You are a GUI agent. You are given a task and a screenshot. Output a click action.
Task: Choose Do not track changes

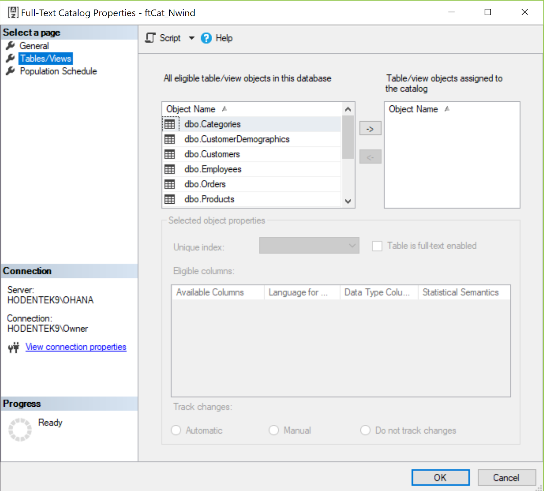(x=365, y=430)
